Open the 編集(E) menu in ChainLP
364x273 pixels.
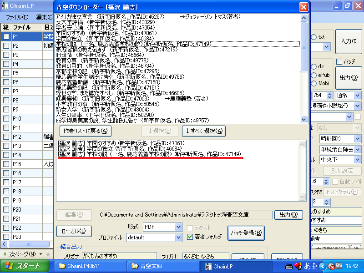tap(45, 17)
